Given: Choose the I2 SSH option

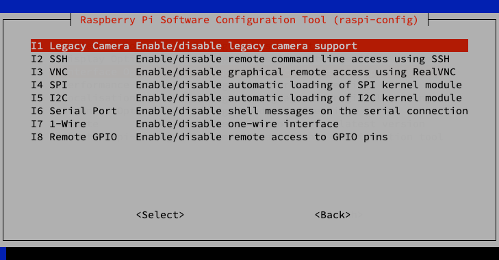Looking at the screenshot, I should 249,59.
